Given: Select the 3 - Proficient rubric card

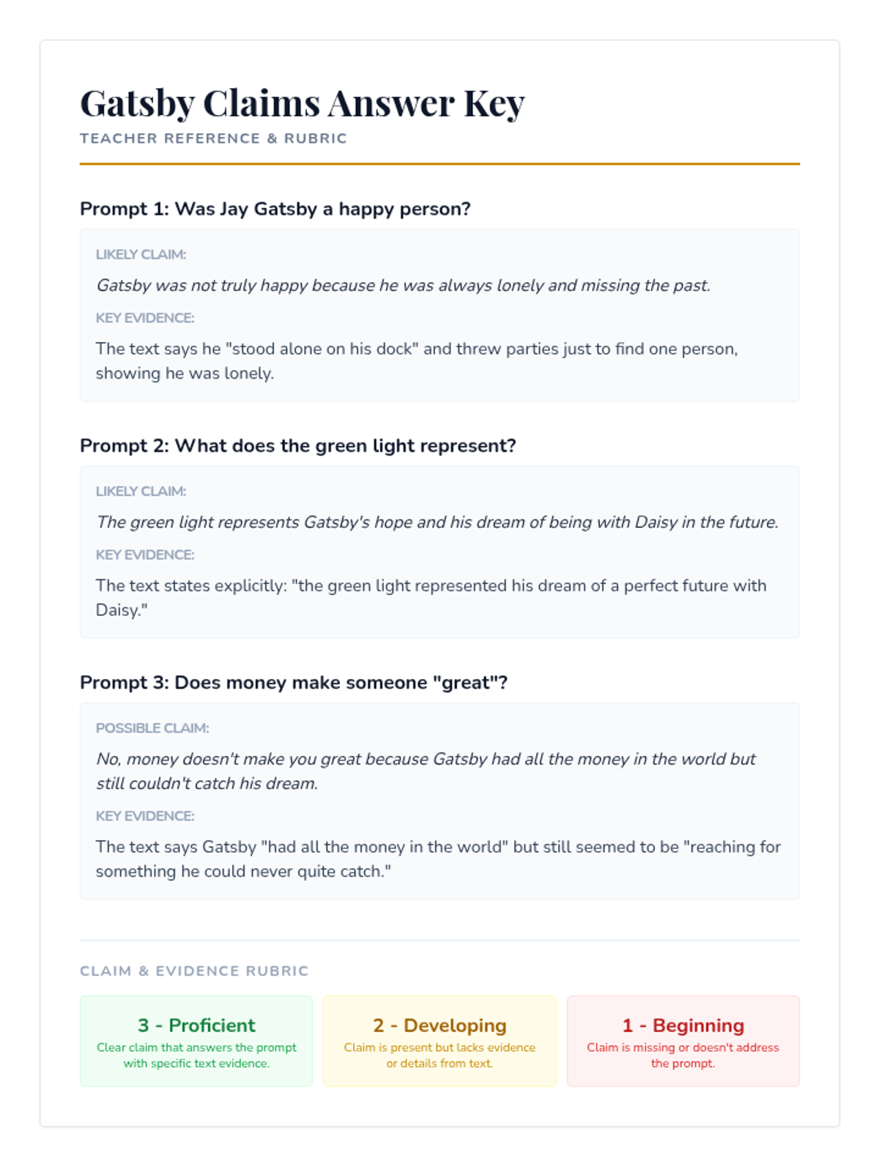Looking at the screenshot, I should (196, 1041).
